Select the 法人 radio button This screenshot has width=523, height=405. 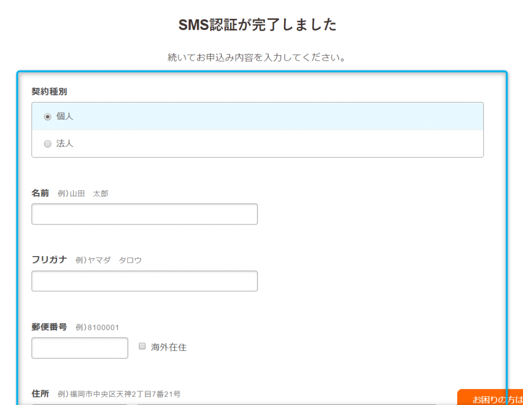pos(47,144)
